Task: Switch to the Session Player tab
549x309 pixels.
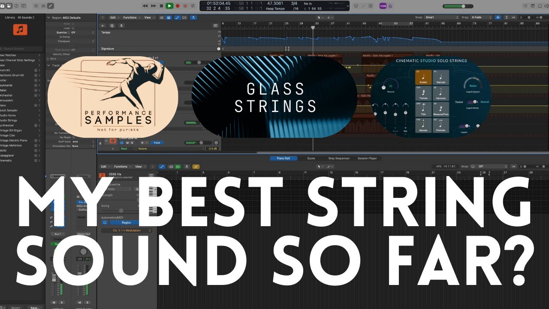Action: click(x=367, y=158)
